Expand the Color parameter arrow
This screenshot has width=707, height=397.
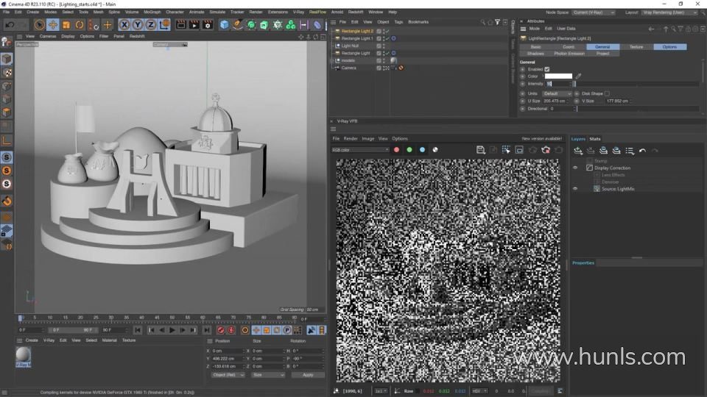[543, 76]
